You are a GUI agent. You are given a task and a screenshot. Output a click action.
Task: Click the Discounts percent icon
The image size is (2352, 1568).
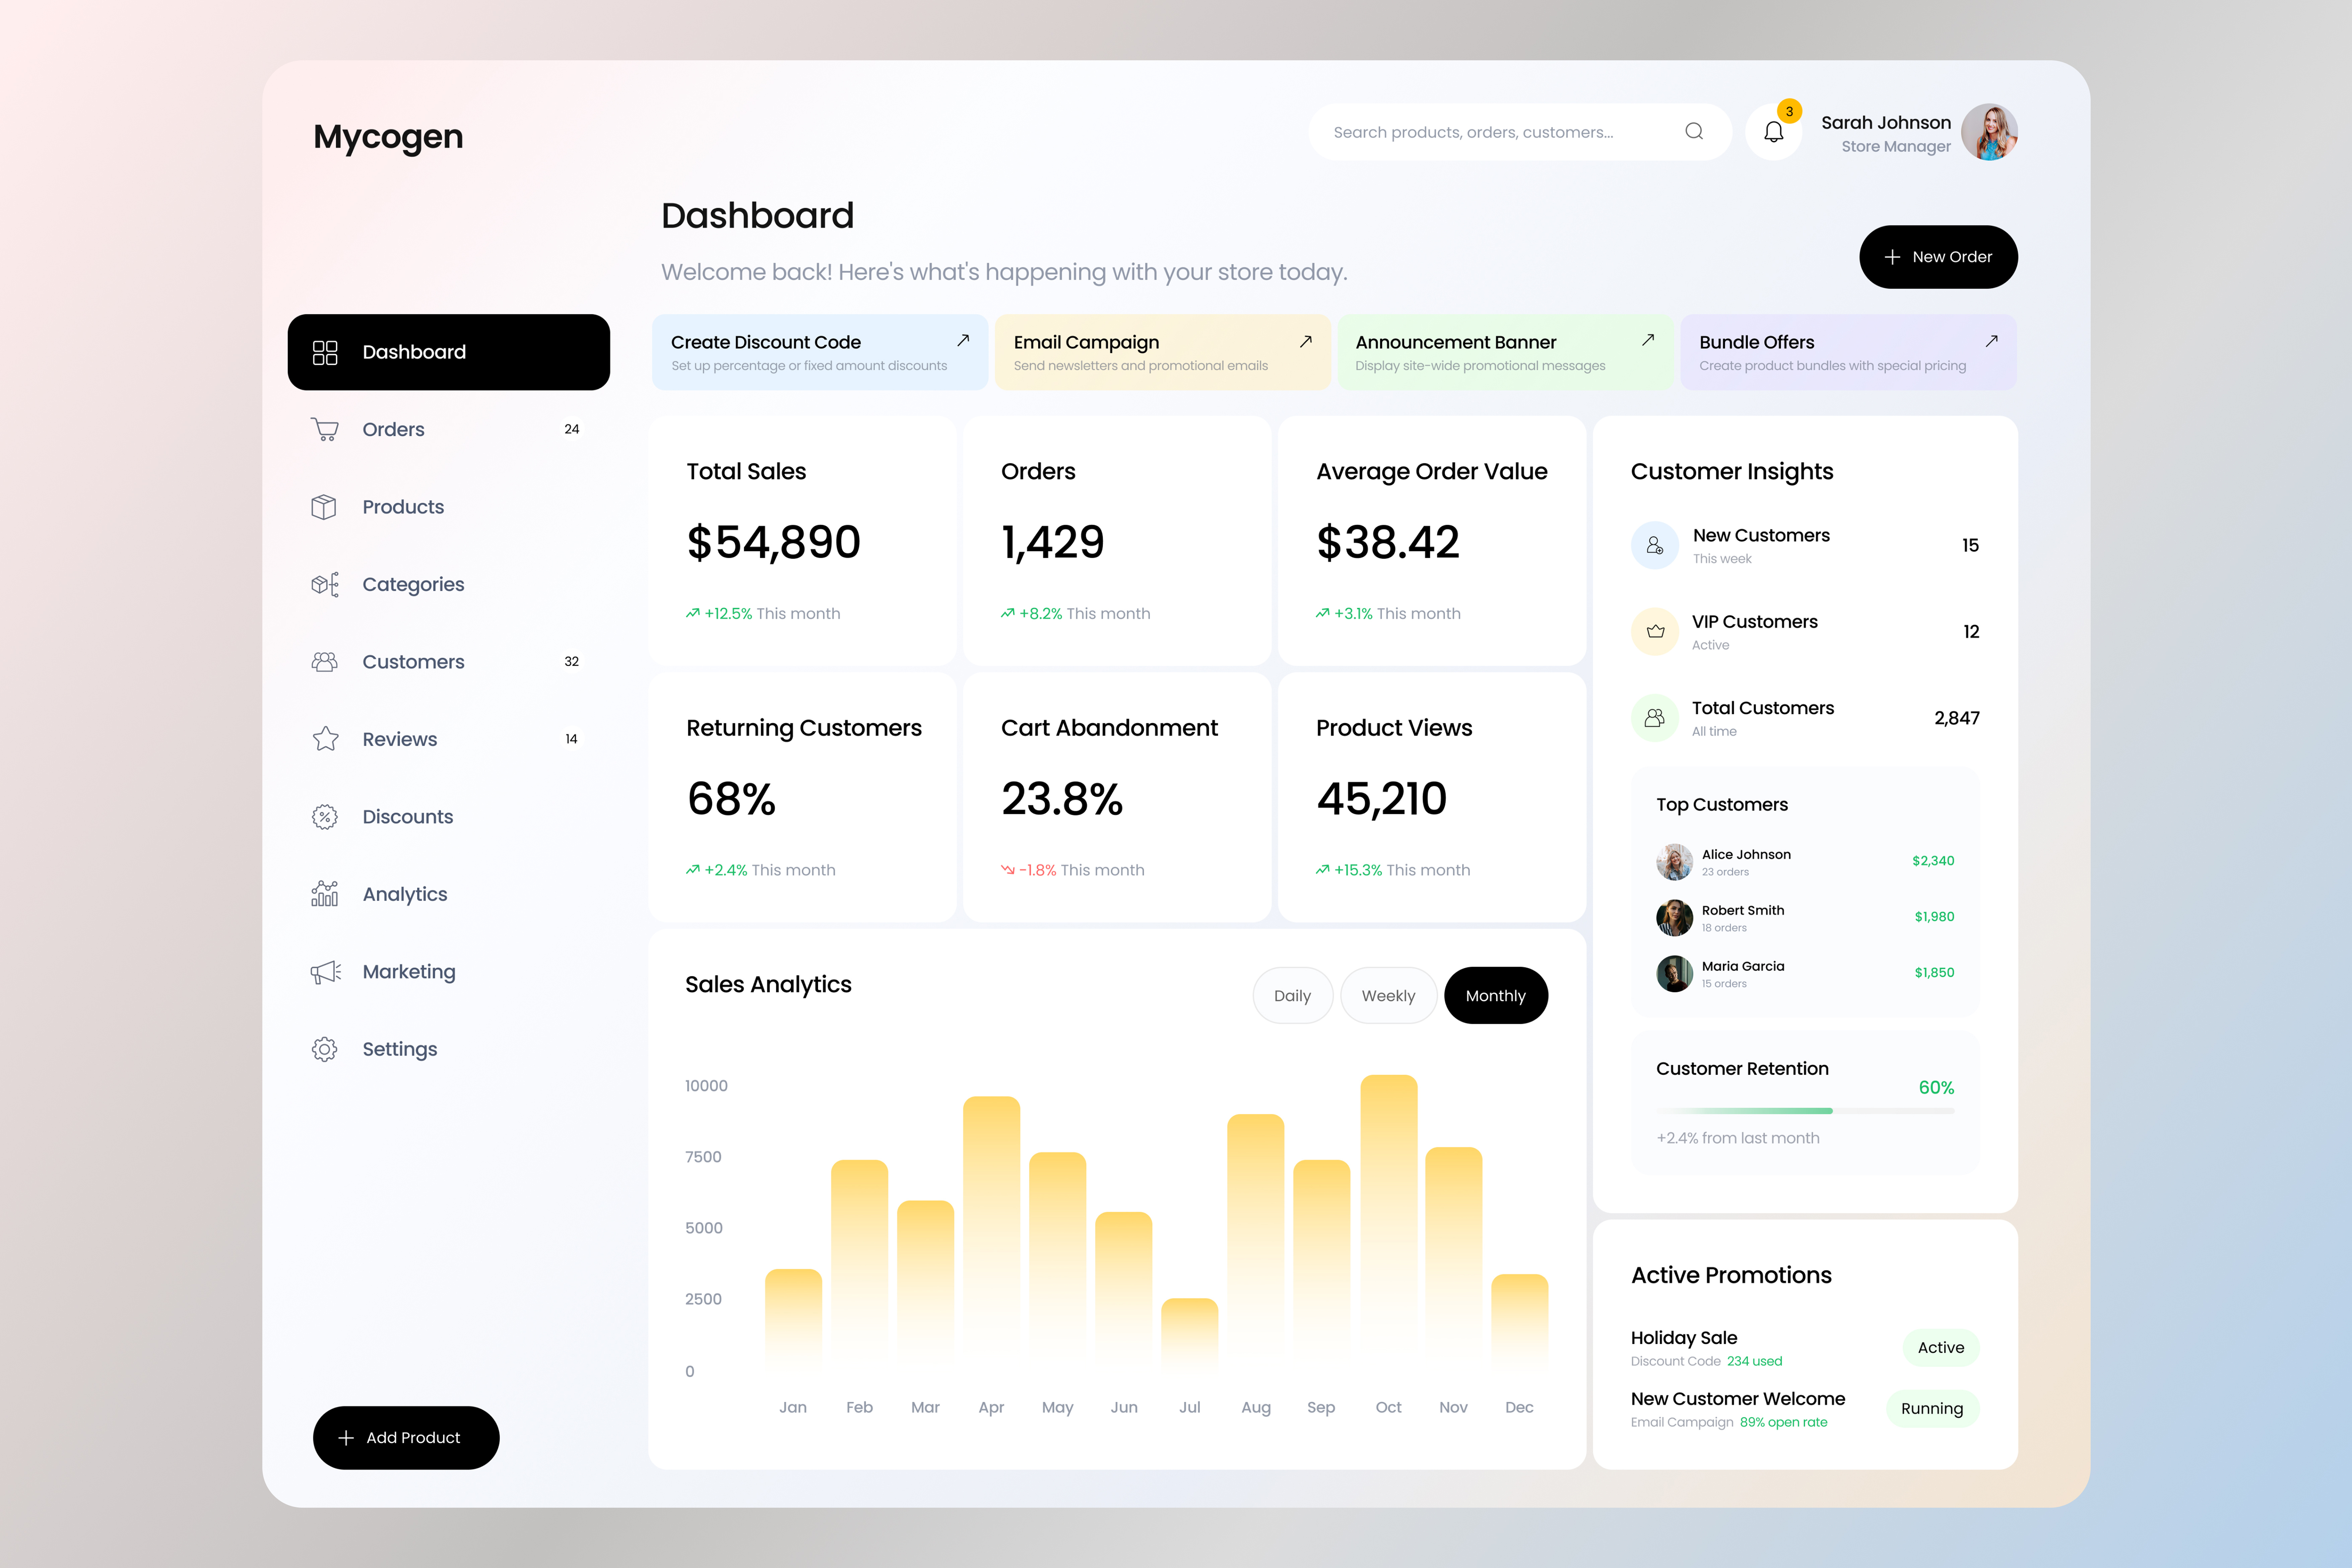click(325, 817)
